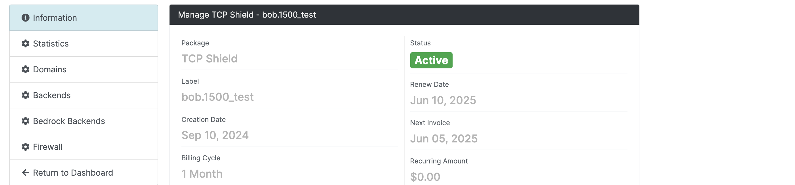This screenshot has width=795, height=185.
Task: Click the Package field label
Action: (195, 43)
